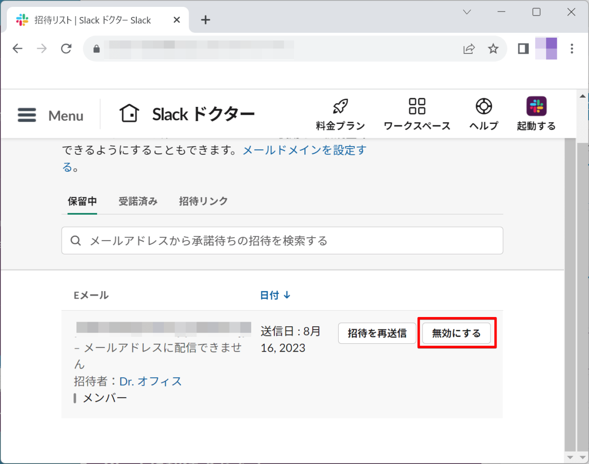Select the 保留中 tab
The height and width of the screenshot is (464, 589).
82,201
